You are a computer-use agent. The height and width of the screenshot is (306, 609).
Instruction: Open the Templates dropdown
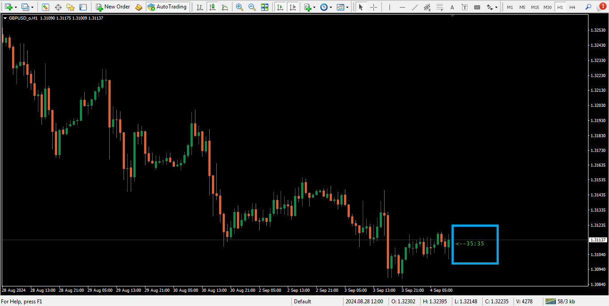(x=347, y=8)
